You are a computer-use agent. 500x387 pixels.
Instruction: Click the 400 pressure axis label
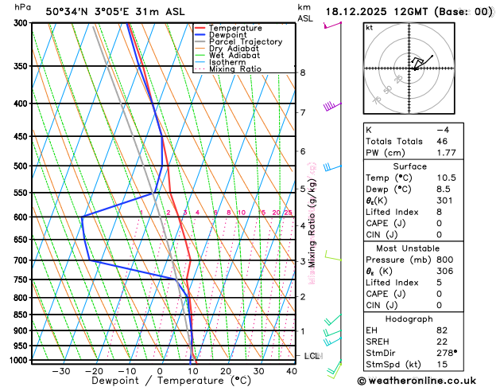pos(22,104)
